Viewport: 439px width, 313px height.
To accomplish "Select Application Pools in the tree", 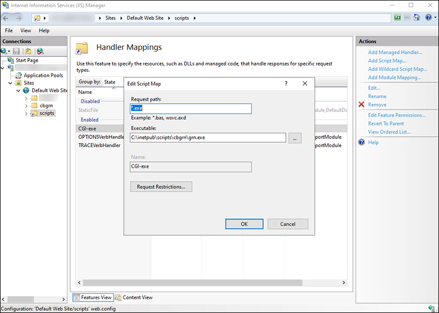I will [x=43, y=75].
